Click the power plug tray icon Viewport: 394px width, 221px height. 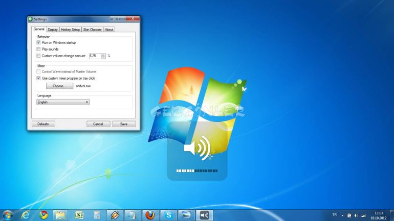coord(349,215)
